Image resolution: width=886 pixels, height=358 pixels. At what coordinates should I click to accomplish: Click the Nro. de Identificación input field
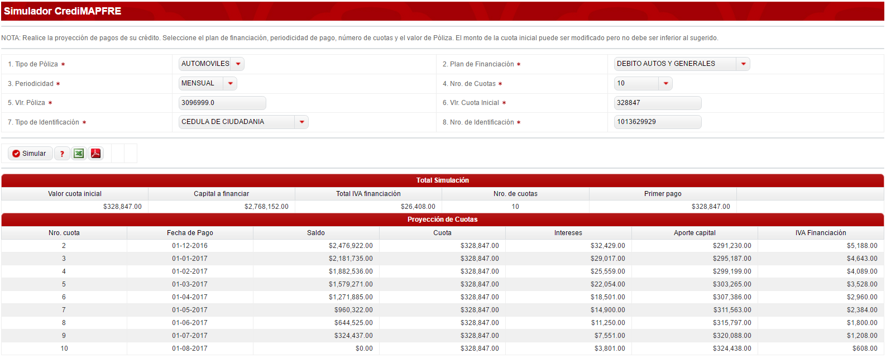(x=658, y=122)
